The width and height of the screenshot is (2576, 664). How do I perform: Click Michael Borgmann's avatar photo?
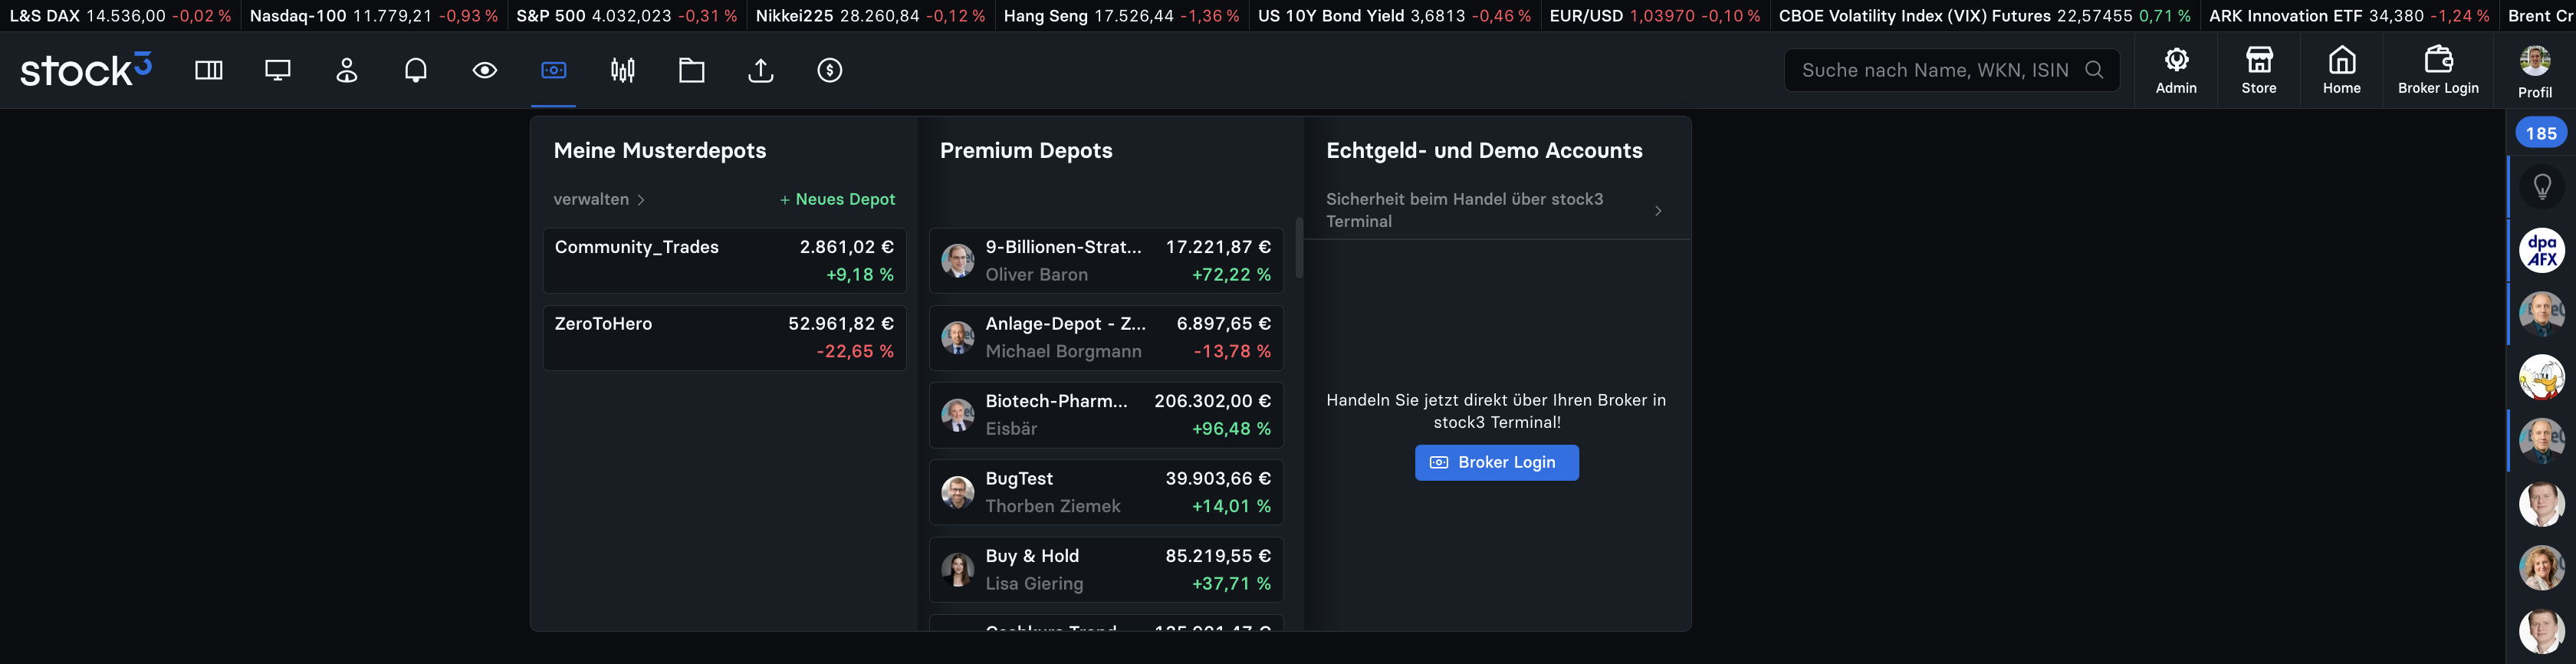(x=957, y=338)
